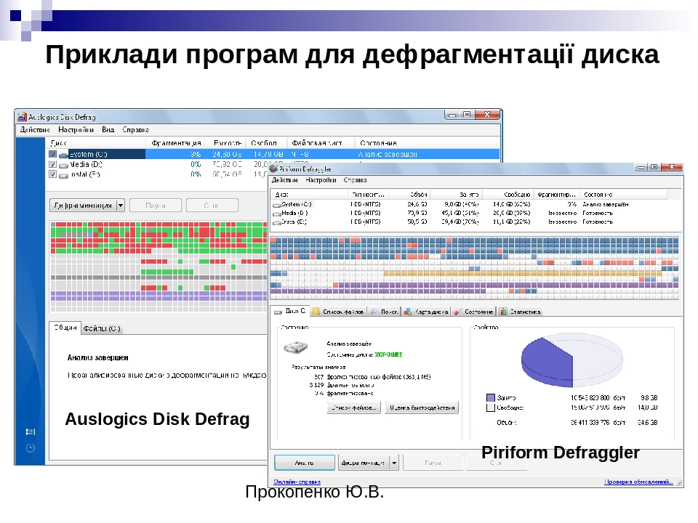Sort by Емкость column header in Auslogics
698x523 pixels.
[x=227, y=143]
